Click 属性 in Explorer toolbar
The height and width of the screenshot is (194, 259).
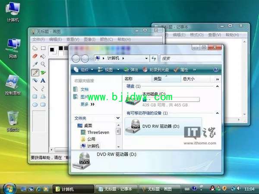pos(181,70)
